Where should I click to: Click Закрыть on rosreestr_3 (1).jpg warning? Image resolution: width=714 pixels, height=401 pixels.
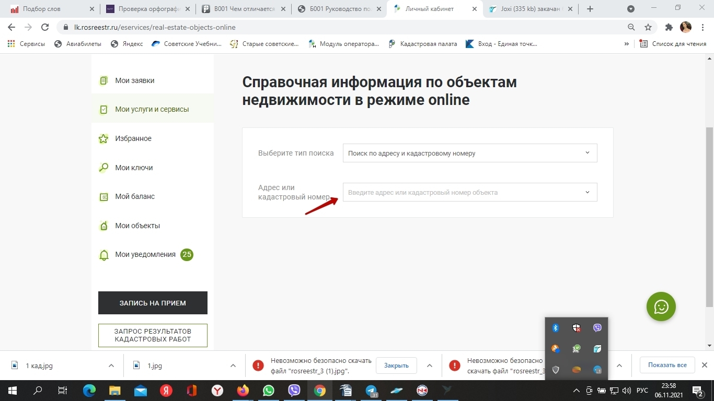tap(396, 365)
